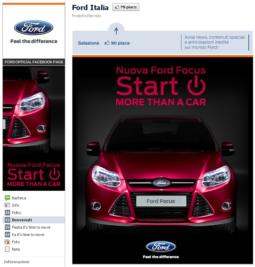255x267 pixels.
Task: Click Seleziona text in blue banner
Action: tap(88, 43)
